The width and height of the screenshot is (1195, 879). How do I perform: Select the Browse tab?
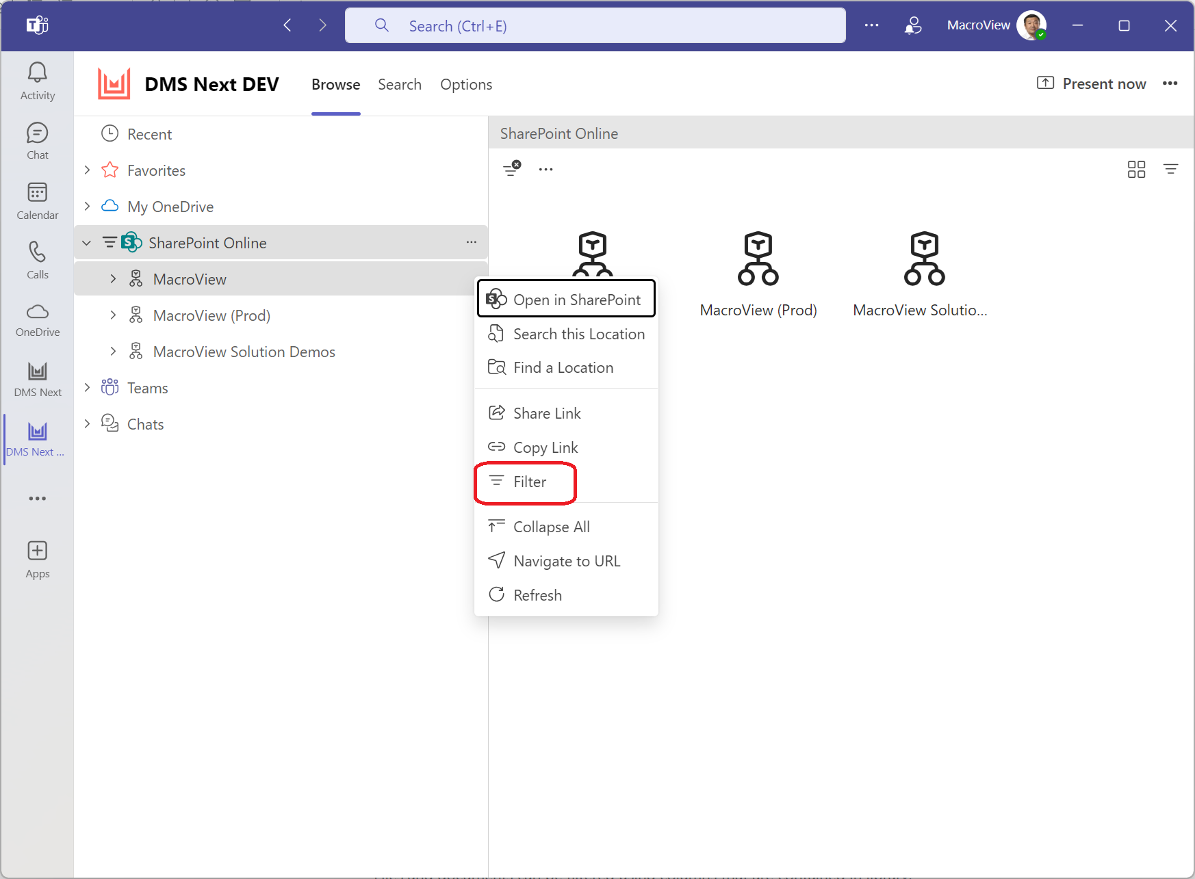click(335, 84)
